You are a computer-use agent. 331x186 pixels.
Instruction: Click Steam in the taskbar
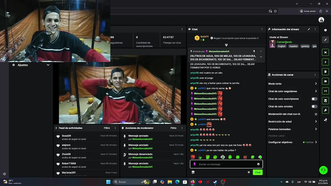pos(215,182)
